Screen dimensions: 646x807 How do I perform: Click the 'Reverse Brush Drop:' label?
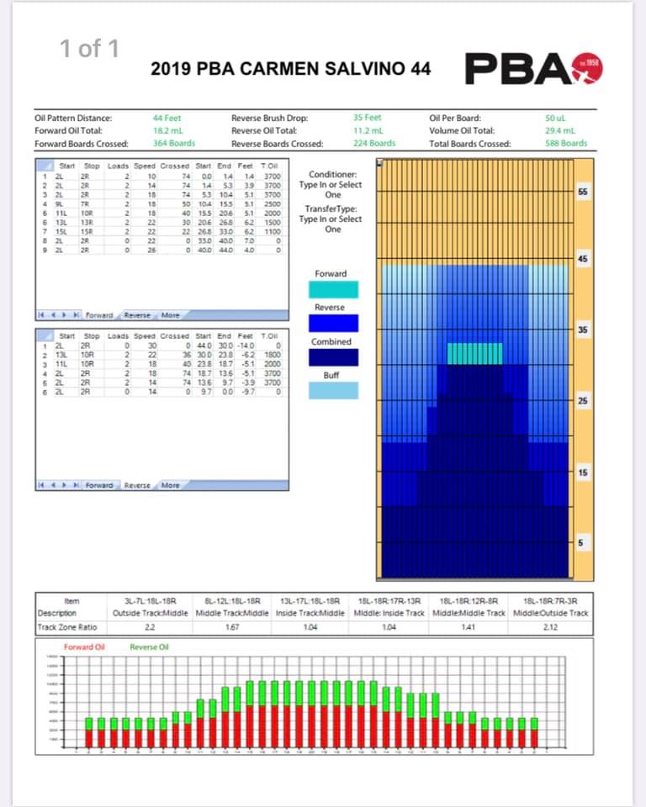click(270, 119)
